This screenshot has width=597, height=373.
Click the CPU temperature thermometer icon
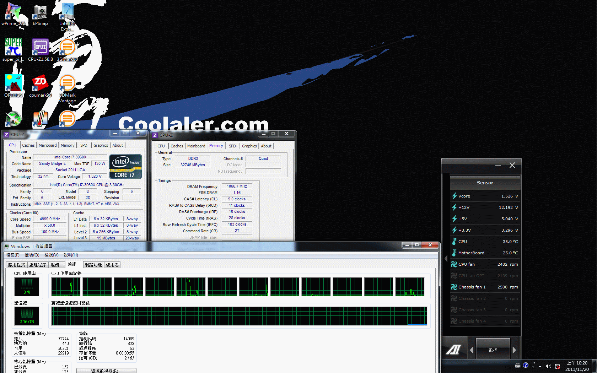[454, 242]
